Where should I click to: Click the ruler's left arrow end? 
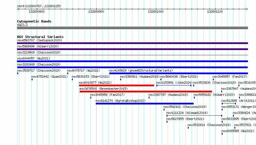pyautogui.click(x=18, y=9)
